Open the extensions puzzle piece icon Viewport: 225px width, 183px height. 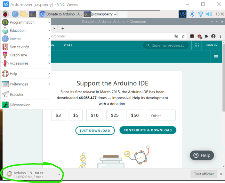[206, 36]
